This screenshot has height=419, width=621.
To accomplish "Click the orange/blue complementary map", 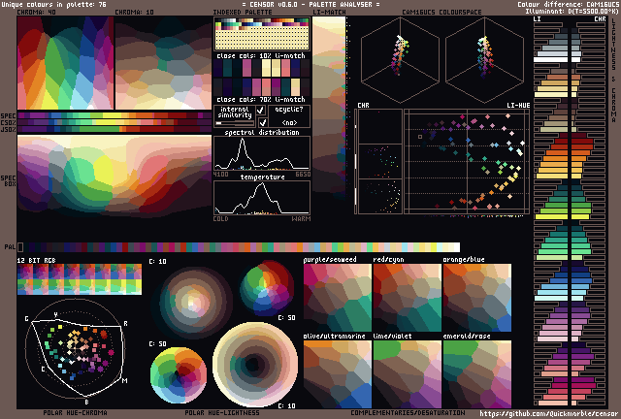I will (476, 298).
